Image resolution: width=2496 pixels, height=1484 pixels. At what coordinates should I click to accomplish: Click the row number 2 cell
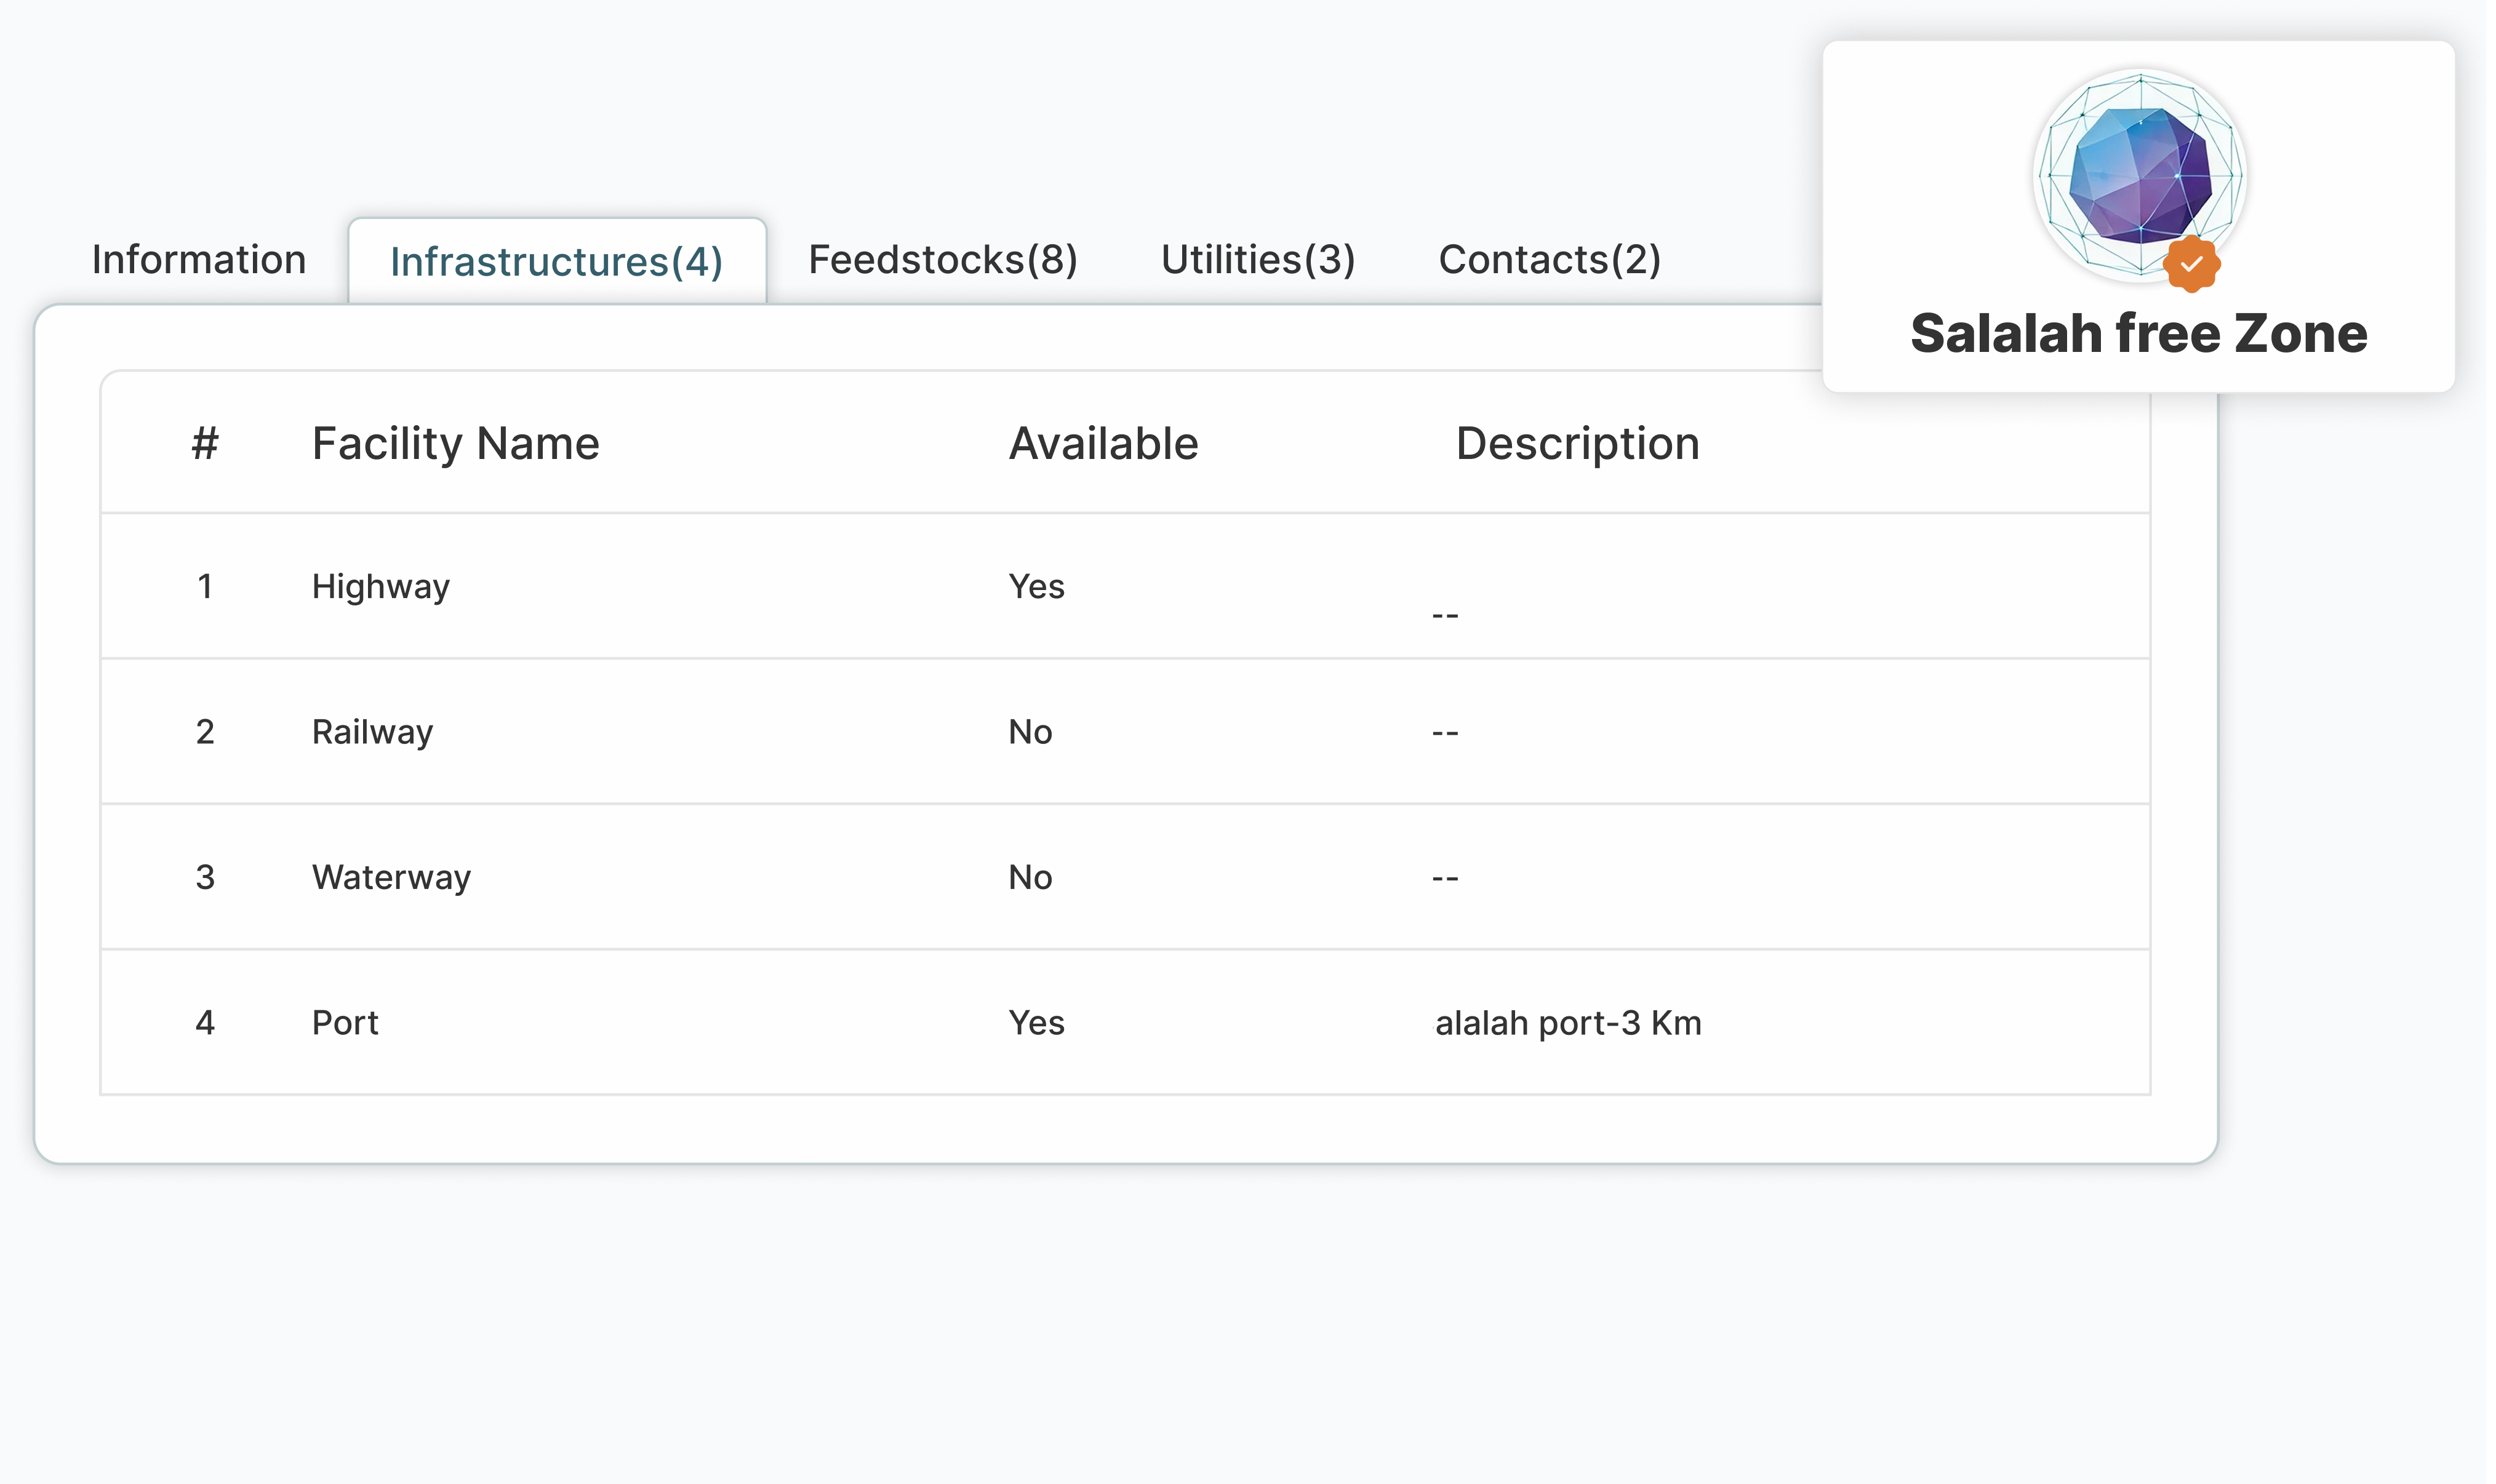(205, 732)
